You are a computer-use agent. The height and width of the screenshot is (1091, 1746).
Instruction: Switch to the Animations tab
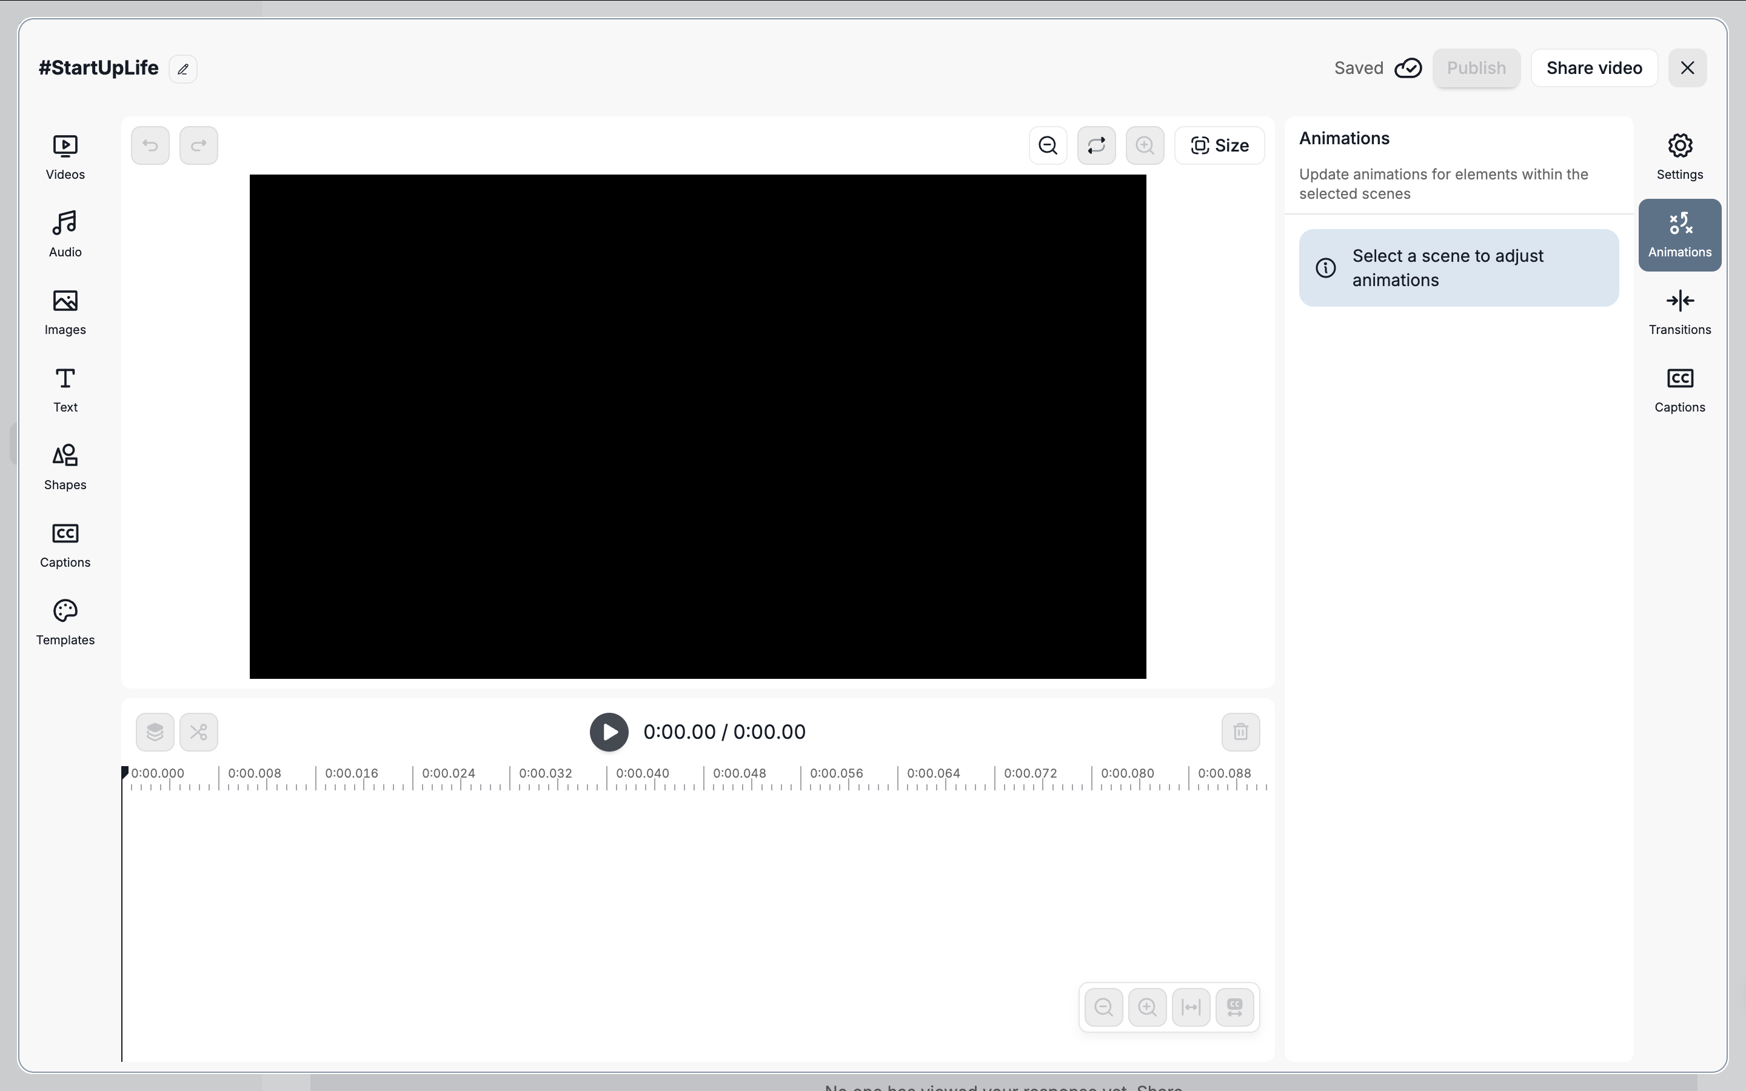click(x=1680, y=235)
